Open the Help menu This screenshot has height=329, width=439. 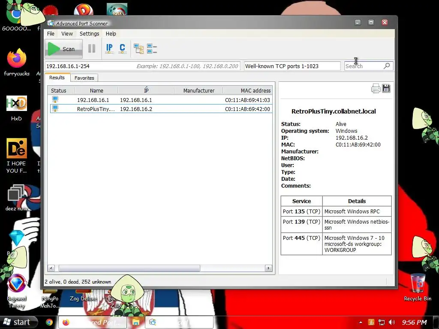click(111, 33)
